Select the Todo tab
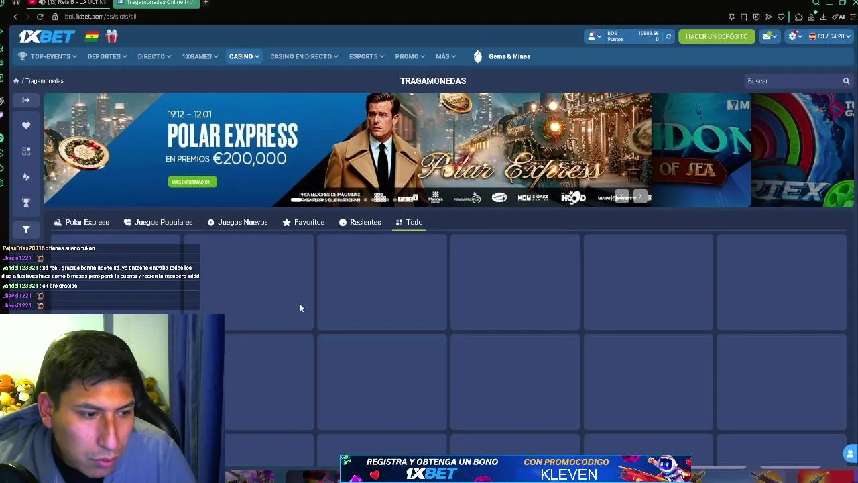Screen dimensions: 858x483 (x=409, y=223)
